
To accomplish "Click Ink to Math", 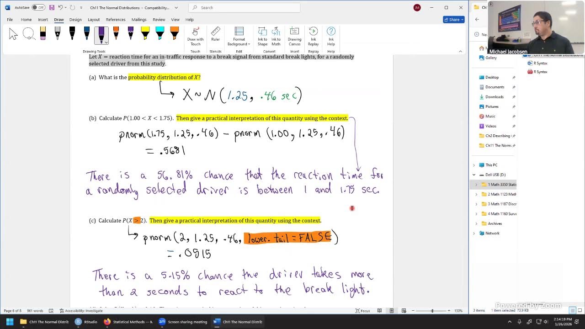I will coord(276,37).
